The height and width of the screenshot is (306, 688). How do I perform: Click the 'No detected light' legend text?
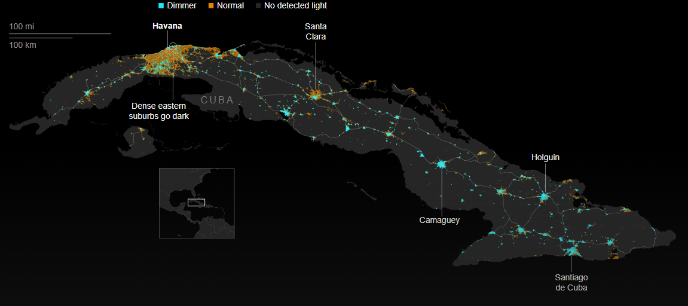[x=295, y=5]
